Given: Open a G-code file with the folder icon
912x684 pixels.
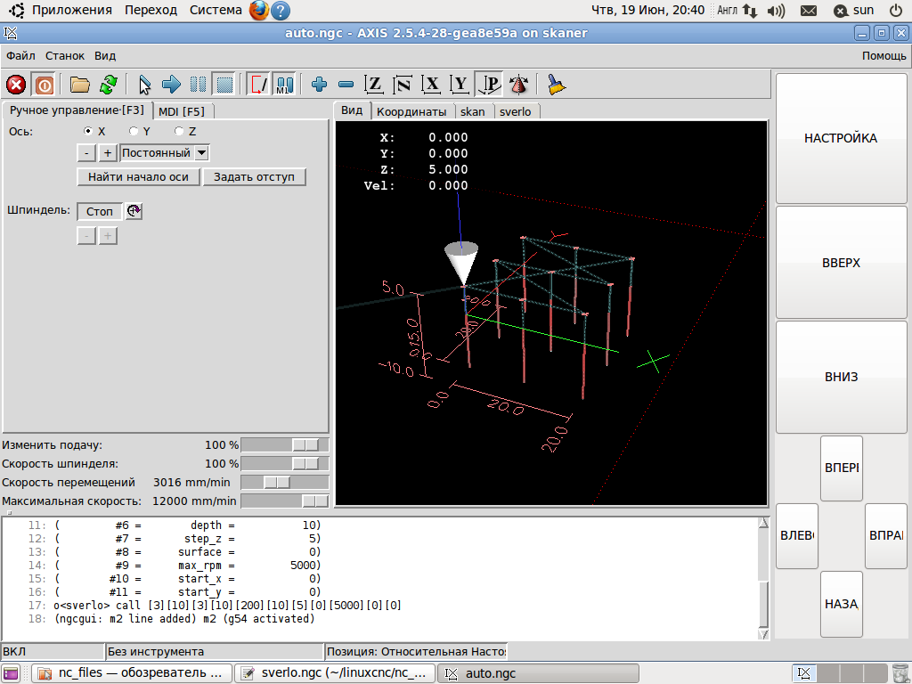Looking at the screenshot, I should pos(80,85).
